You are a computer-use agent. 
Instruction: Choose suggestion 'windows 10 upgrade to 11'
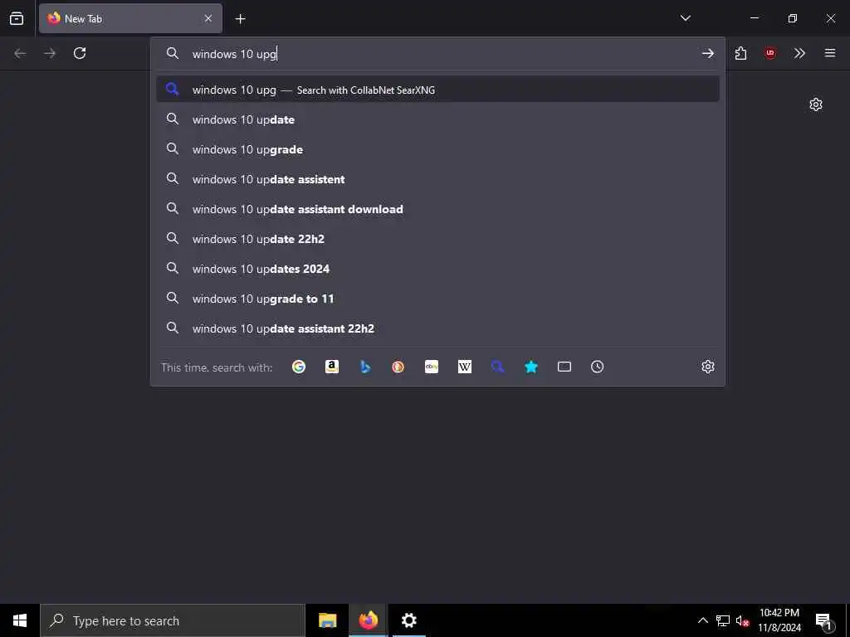pos(437,298)
